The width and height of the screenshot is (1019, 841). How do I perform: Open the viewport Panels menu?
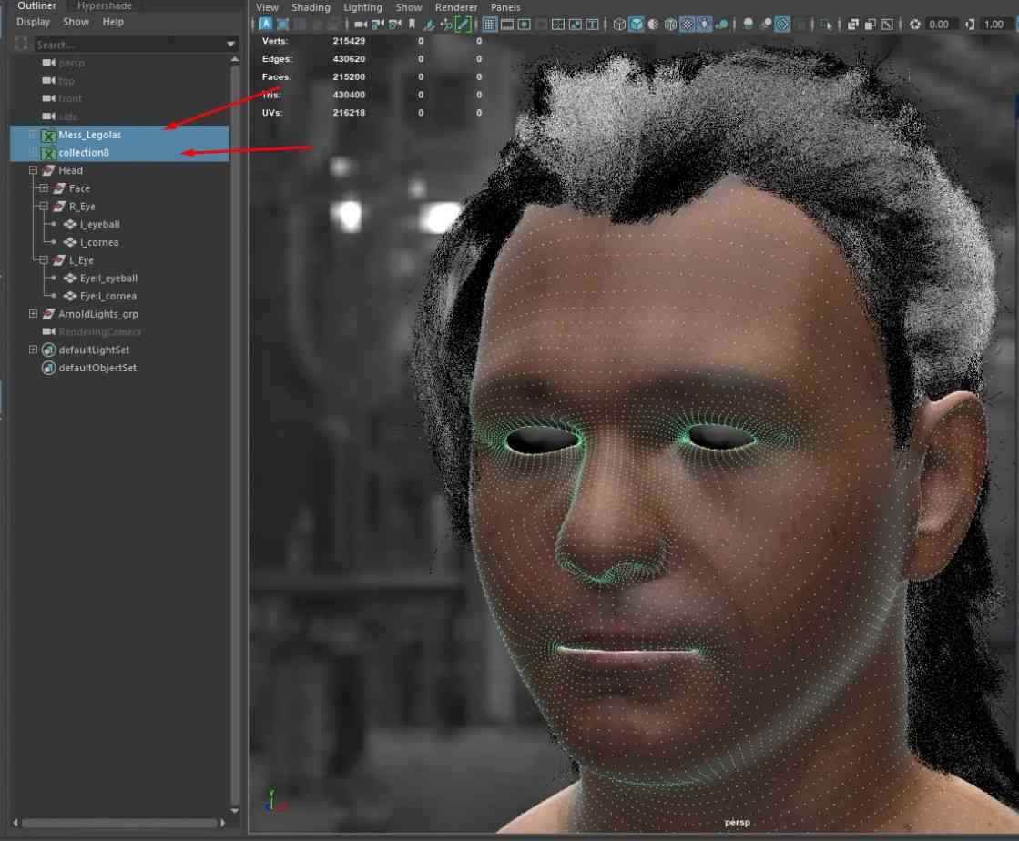point(505,7)
